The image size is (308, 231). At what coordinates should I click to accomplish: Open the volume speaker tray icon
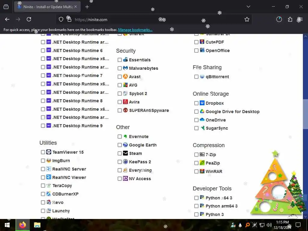coord(269,225)
